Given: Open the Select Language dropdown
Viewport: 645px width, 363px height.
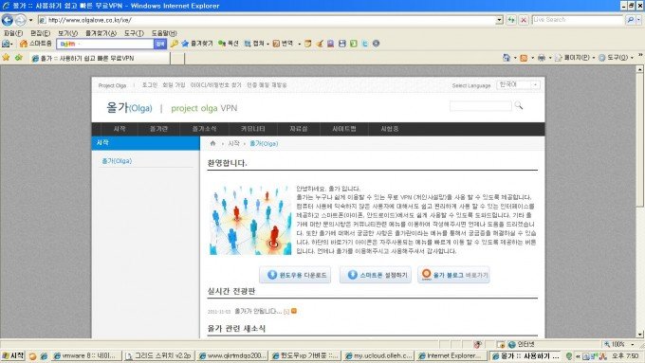Looking at the screenshot, I should coord(518,84).
